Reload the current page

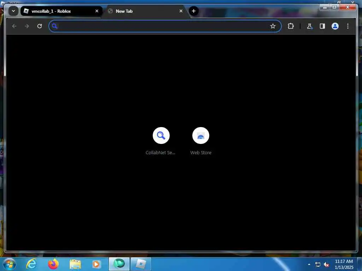[x=40, y=26]
